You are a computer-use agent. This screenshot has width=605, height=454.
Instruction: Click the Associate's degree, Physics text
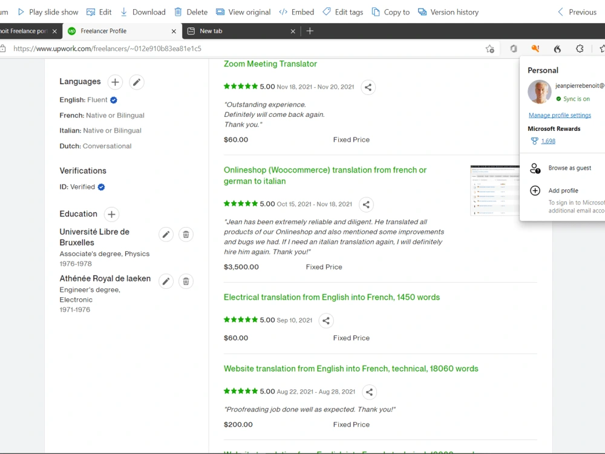[x=105, y=254]
